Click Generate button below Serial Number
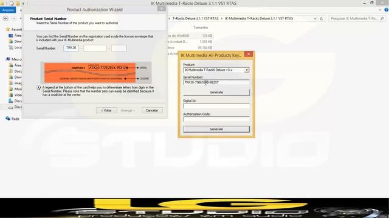Viewport: 389px width, 218px height. coord(216,92)
